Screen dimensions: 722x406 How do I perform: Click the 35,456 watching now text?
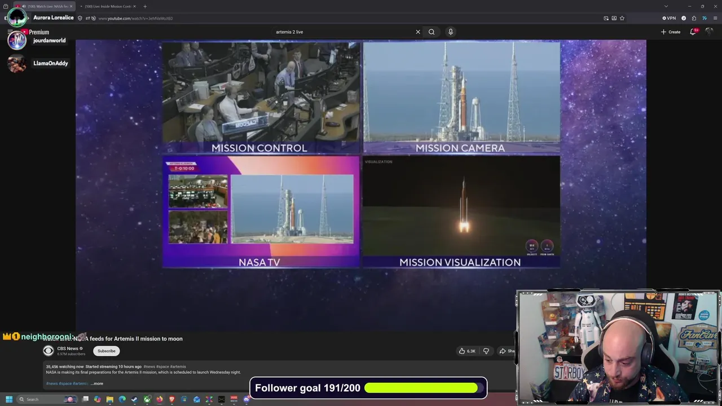tap(65, 367)
